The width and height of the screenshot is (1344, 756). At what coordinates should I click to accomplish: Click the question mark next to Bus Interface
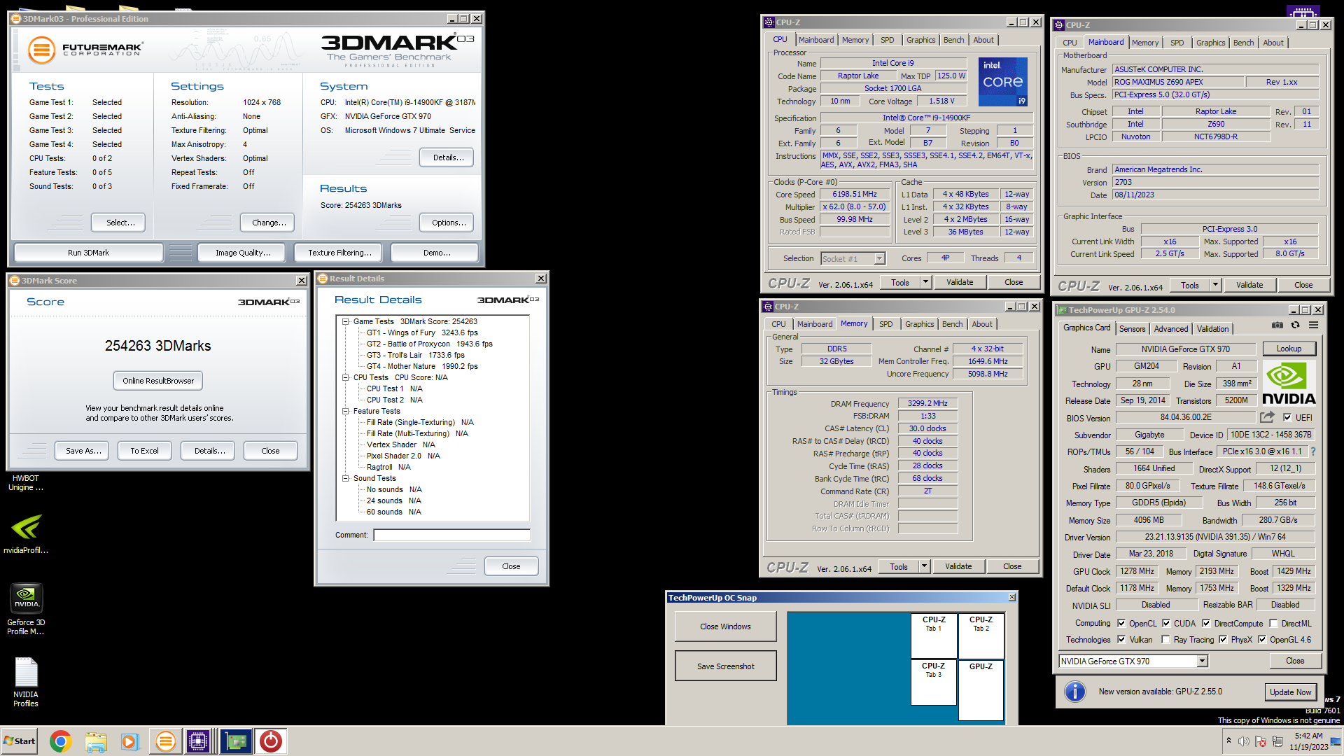[x=1313, y=451]
